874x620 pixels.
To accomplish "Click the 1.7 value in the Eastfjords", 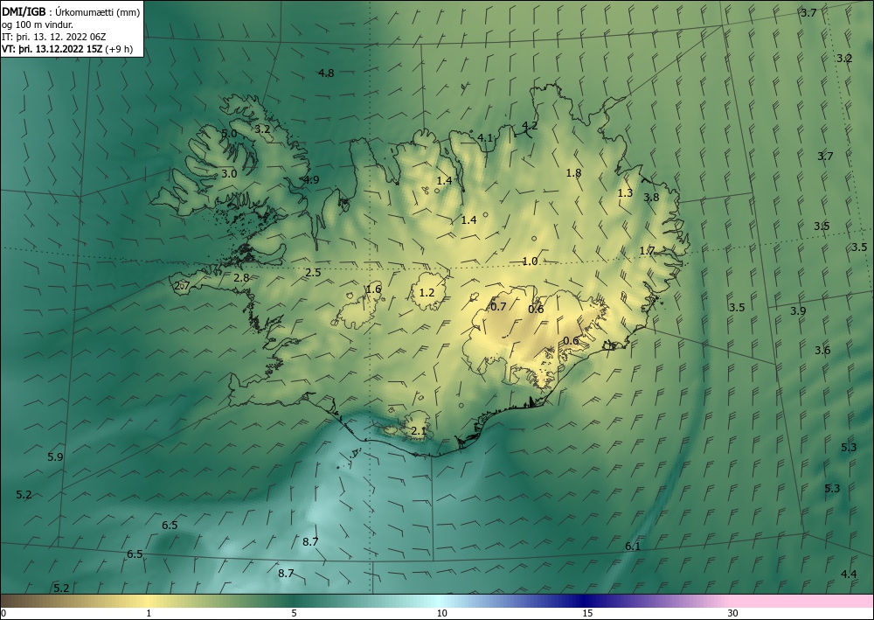I will tap(647, 251).
